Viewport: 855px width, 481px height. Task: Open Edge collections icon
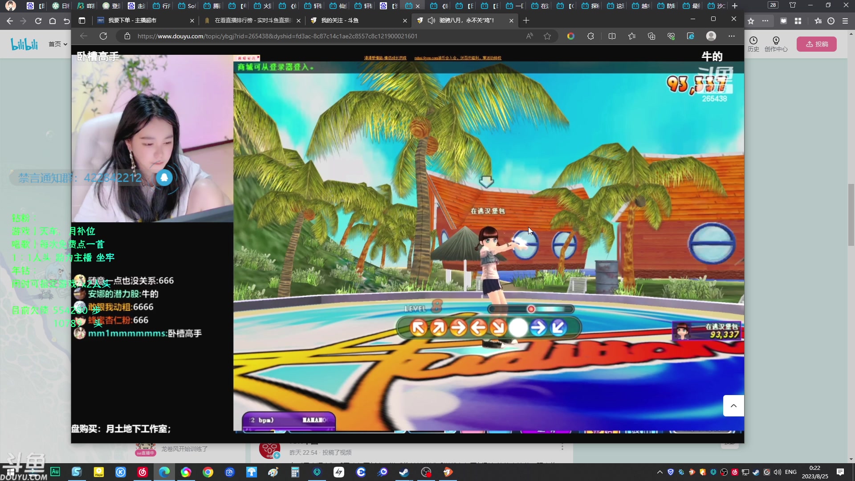click(651, 36)
